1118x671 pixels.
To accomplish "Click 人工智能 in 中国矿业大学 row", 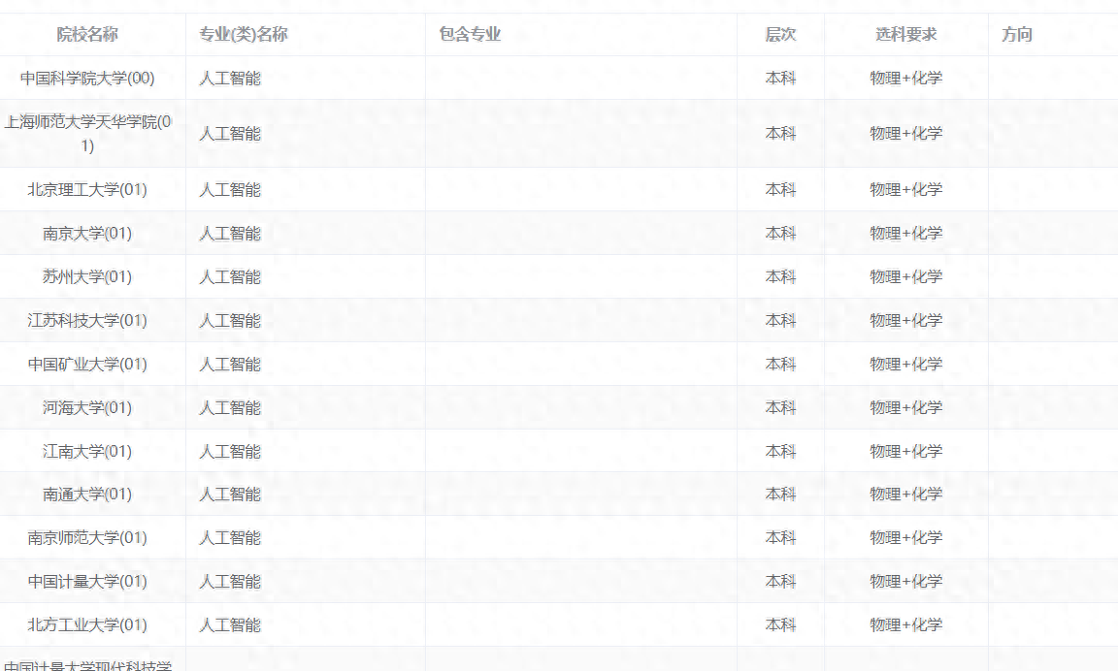I will tap(230, 365).
